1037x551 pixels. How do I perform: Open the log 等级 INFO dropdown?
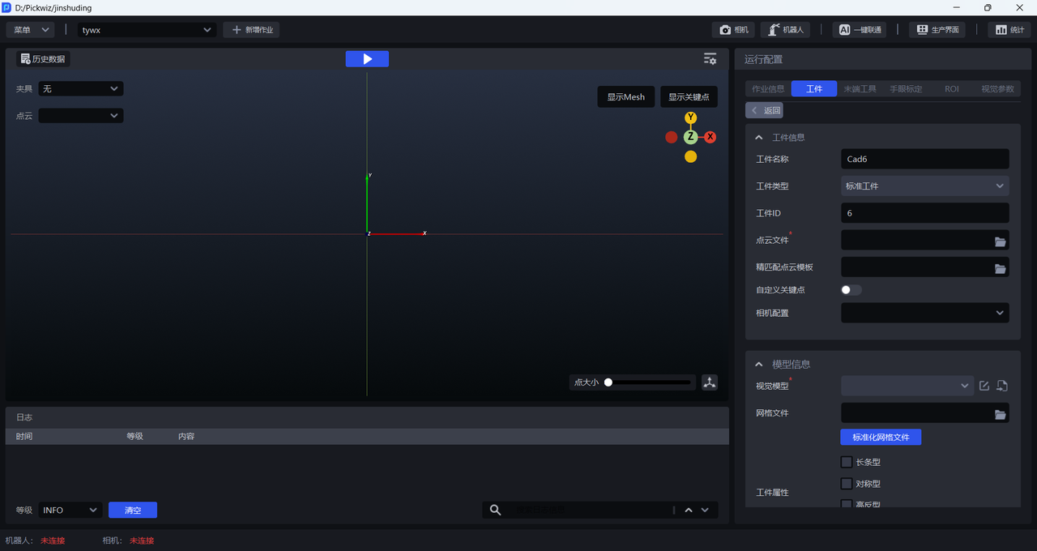point(70,510)
